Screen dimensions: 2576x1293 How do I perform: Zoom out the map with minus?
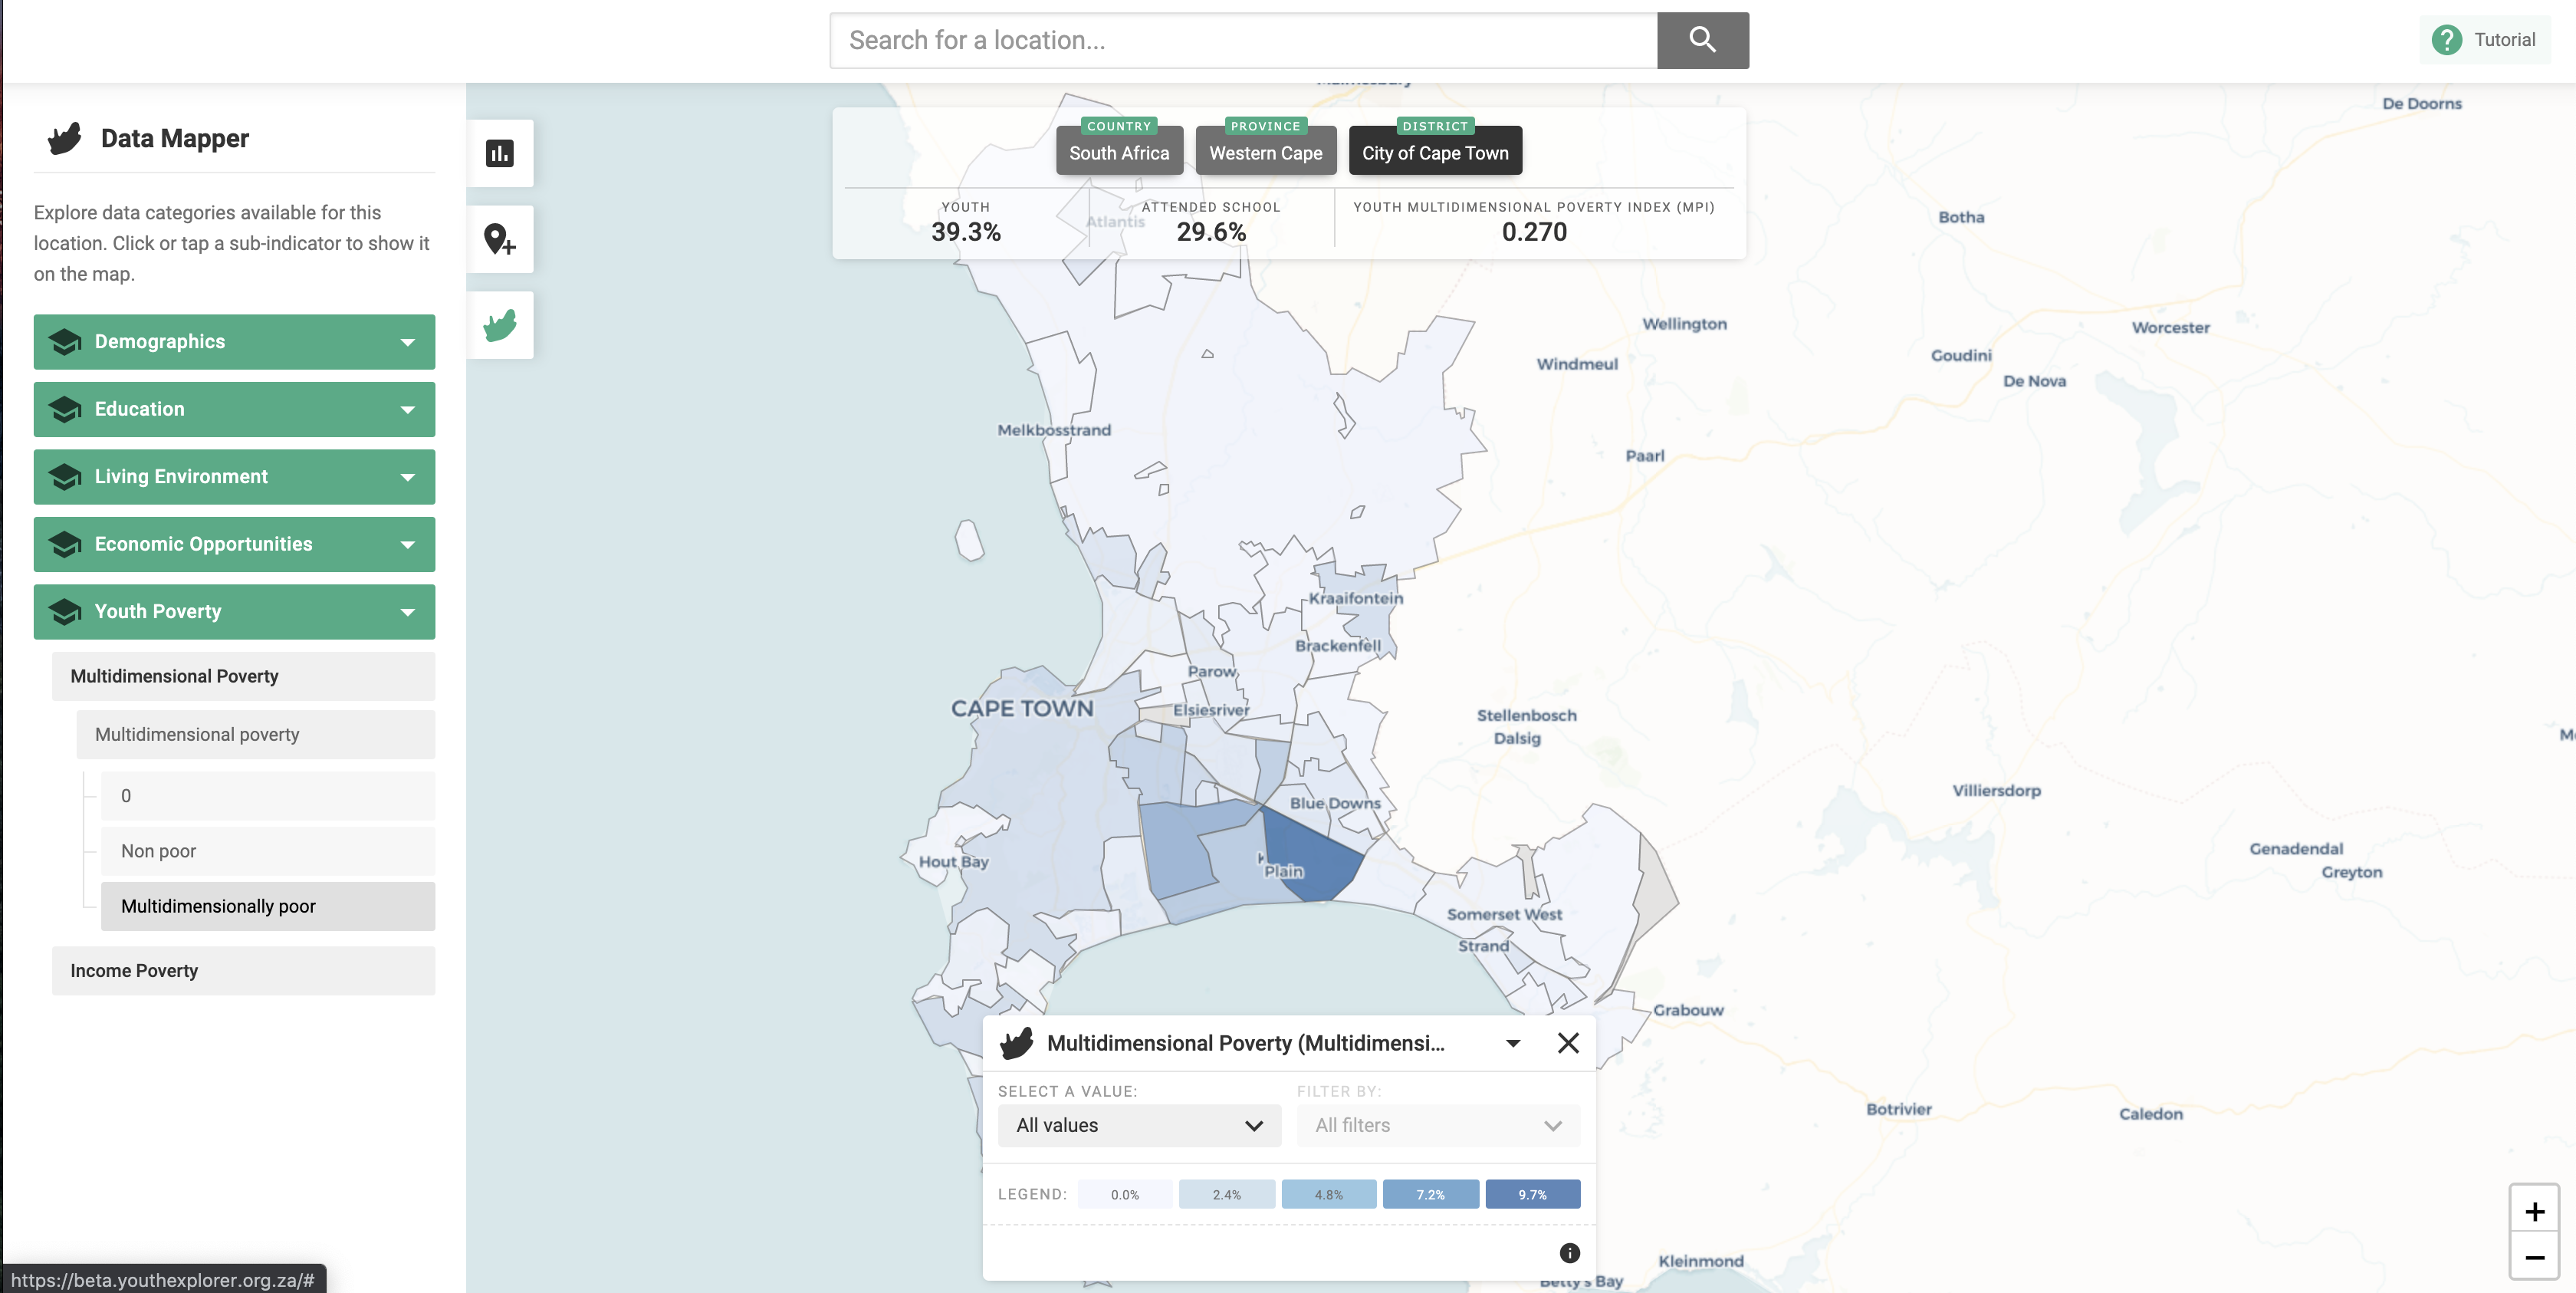[x=2534, y=1257]
